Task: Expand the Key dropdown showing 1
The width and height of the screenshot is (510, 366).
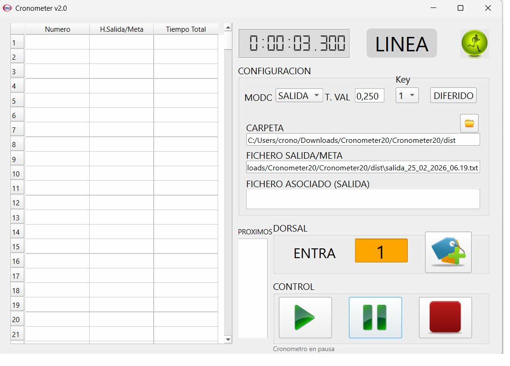Action: point(407,96)
